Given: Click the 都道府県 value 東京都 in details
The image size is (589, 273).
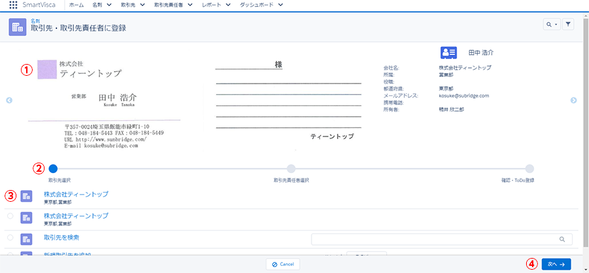Looking at the screenshot, I should 446,89.
